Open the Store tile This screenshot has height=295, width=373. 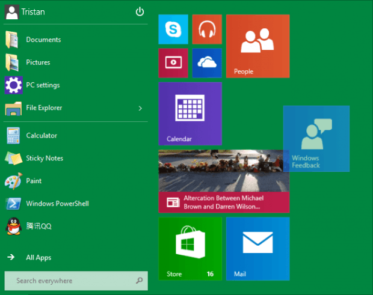[190, 249]
